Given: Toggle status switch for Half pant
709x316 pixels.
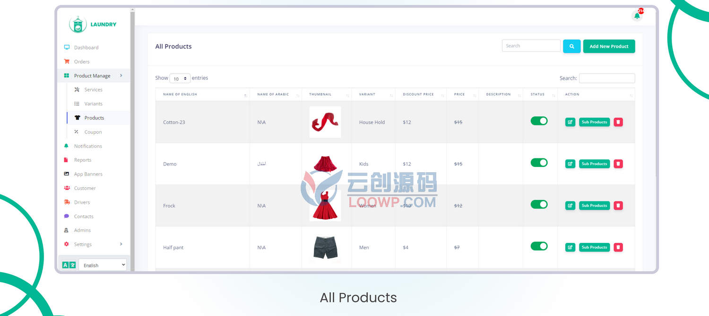Looking at the screenshot, I should (x=539, y=246).
